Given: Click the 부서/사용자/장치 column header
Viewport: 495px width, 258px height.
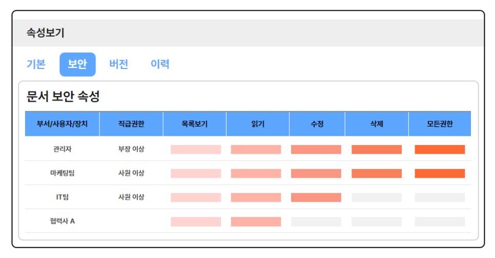Looking at the screenshot, I should [62, 124].
